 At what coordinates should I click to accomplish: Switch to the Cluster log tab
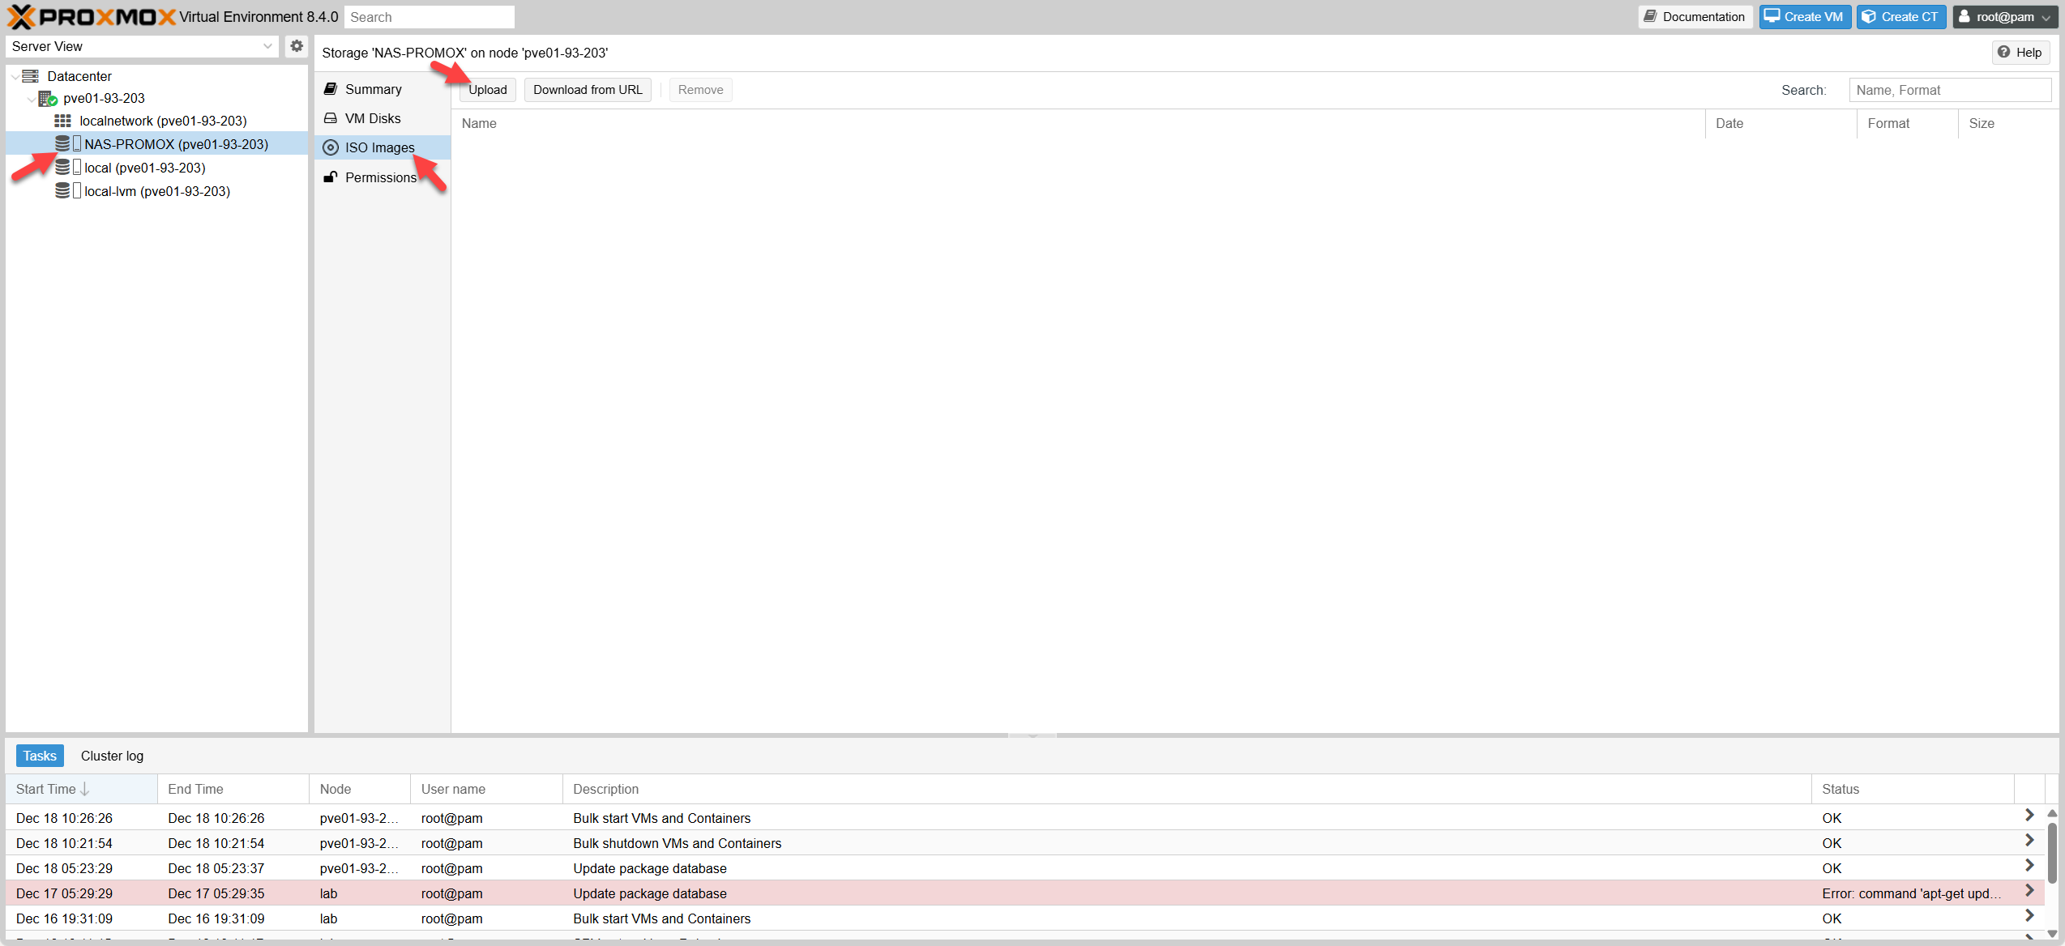pyautogui.click(x=112, y=756)
